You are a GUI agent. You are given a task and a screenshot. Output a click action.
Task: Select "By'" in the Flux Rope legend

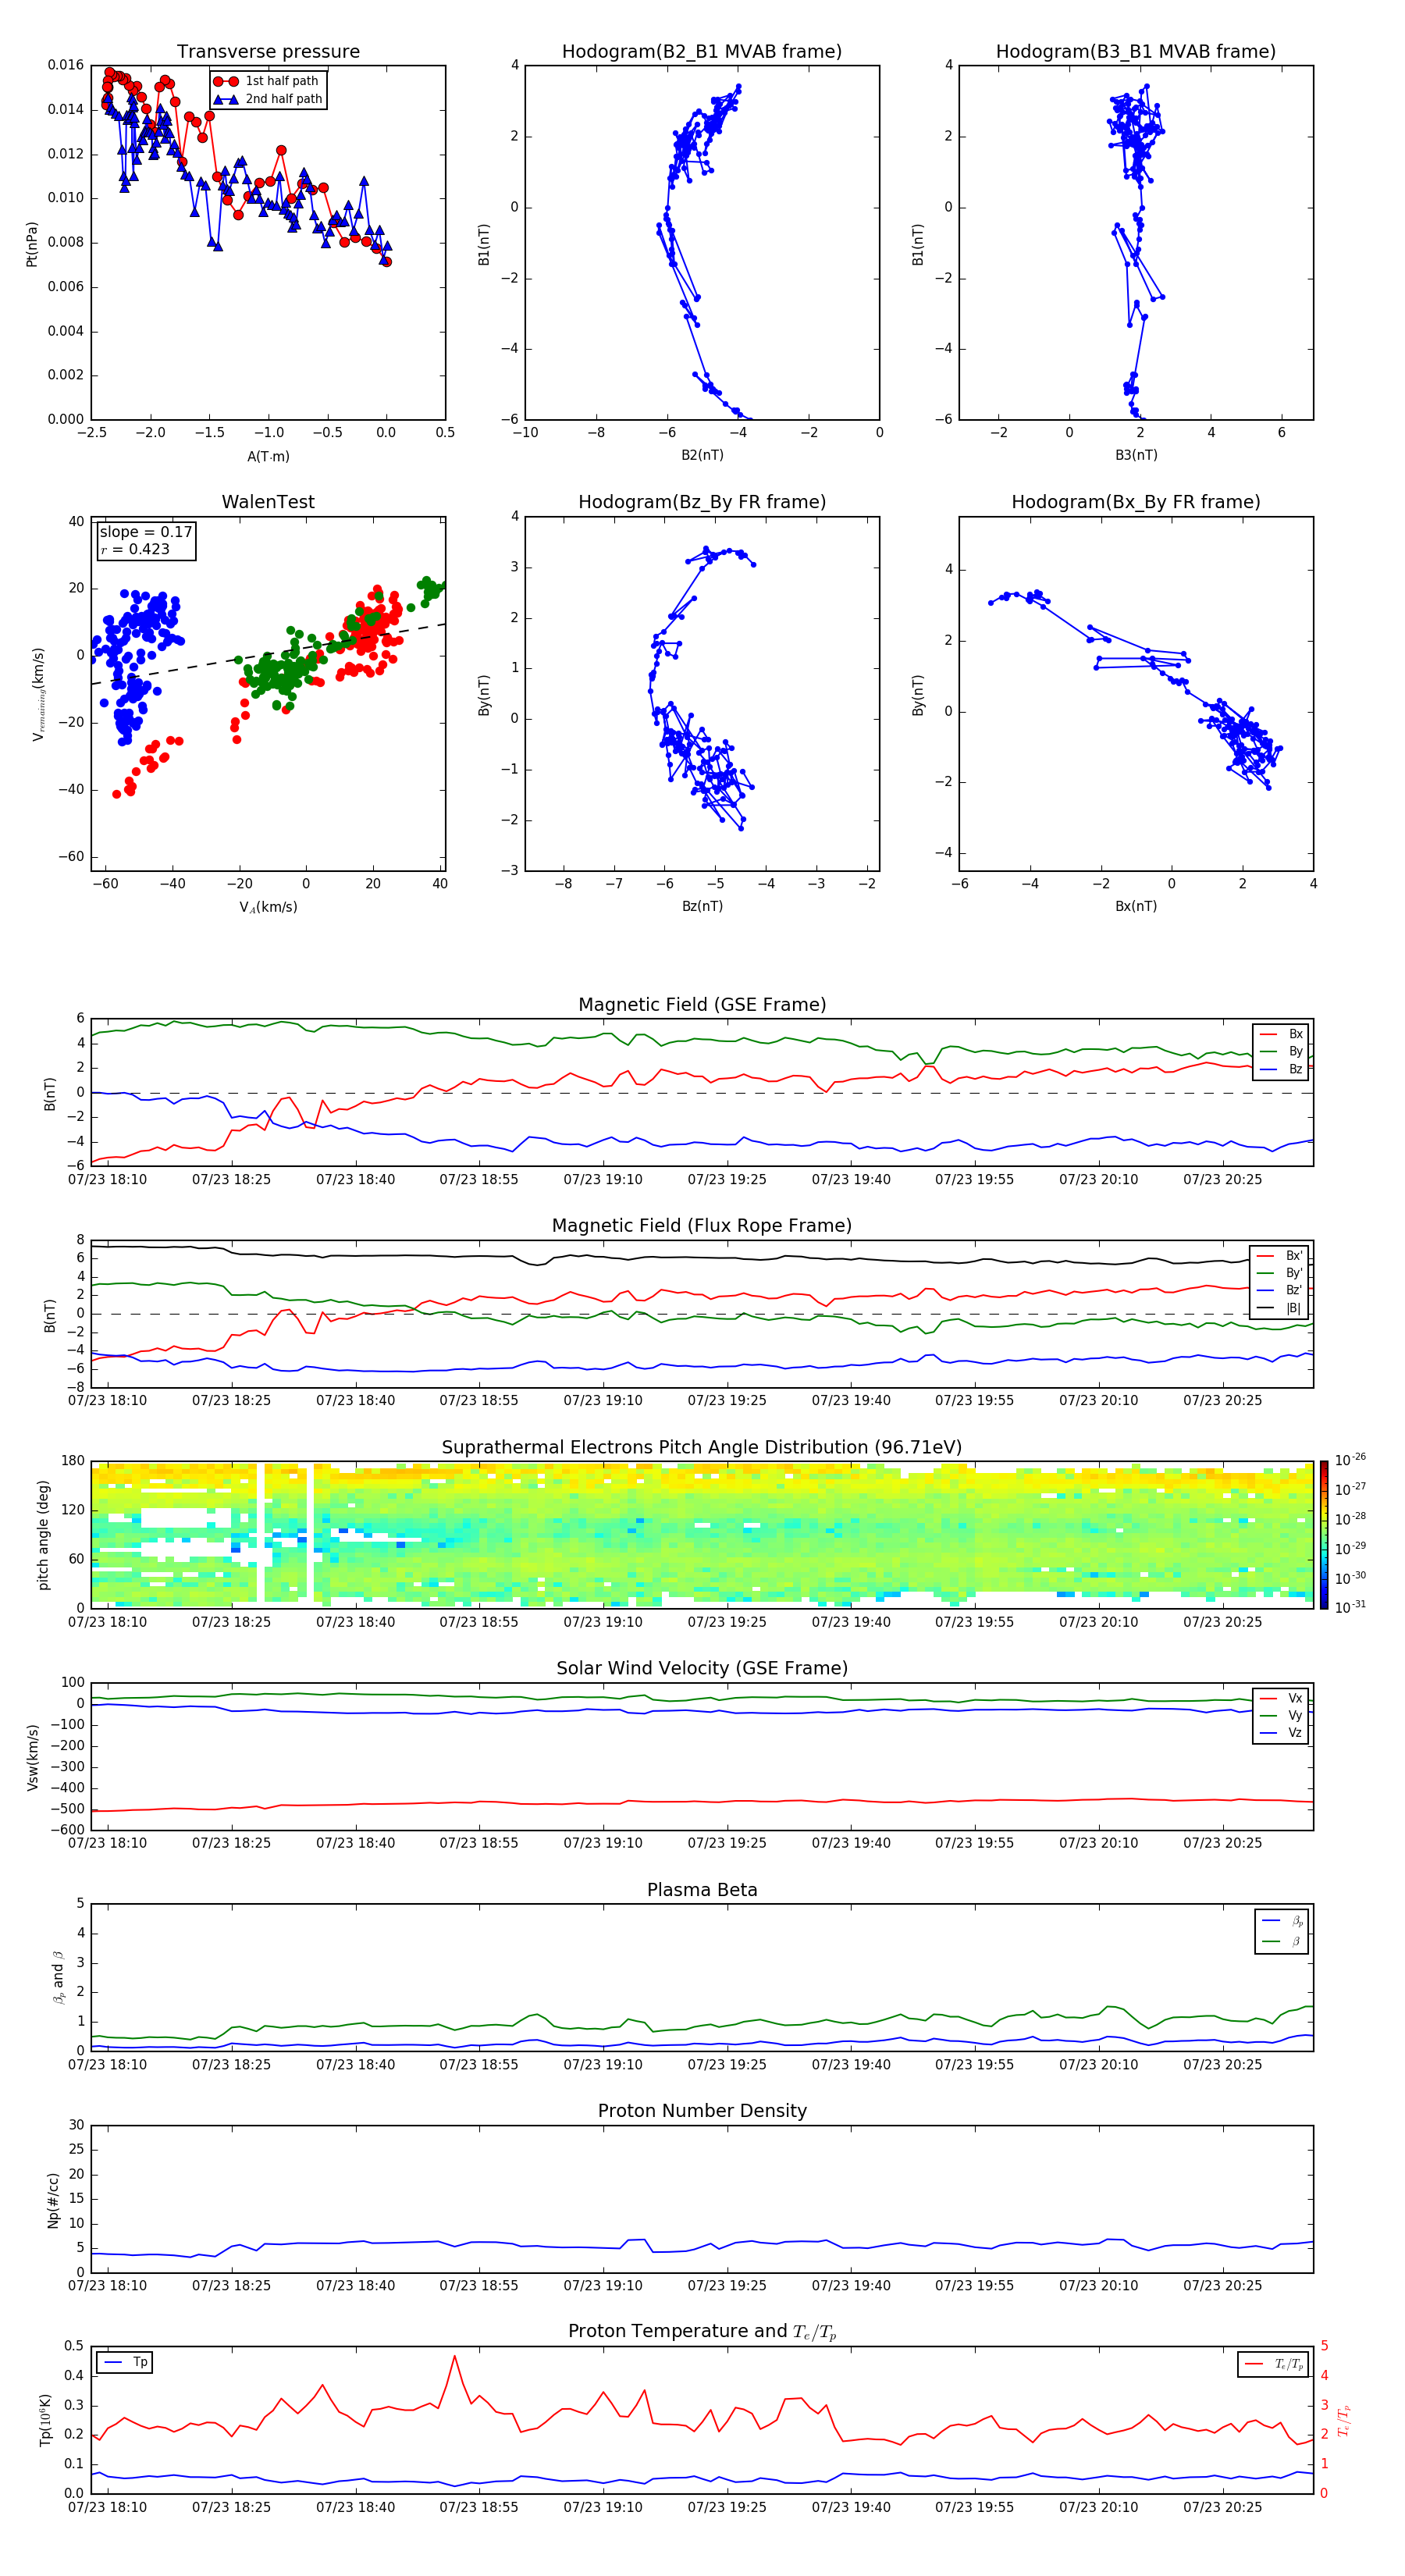[1294, 1273]
